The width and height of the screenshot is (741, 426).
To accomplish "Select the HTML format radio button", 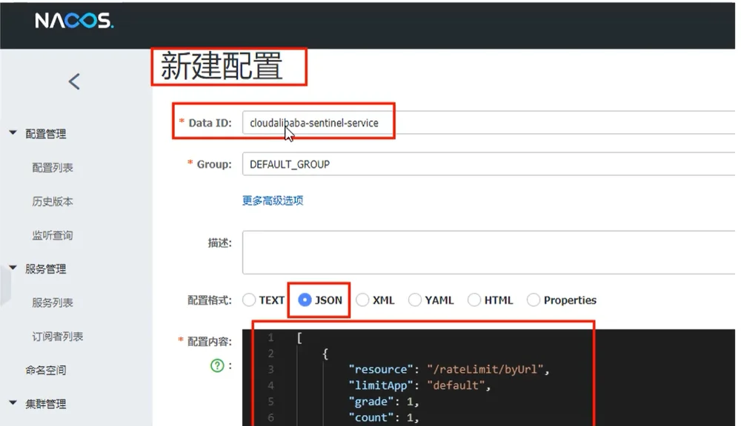I will click(474, 300).
